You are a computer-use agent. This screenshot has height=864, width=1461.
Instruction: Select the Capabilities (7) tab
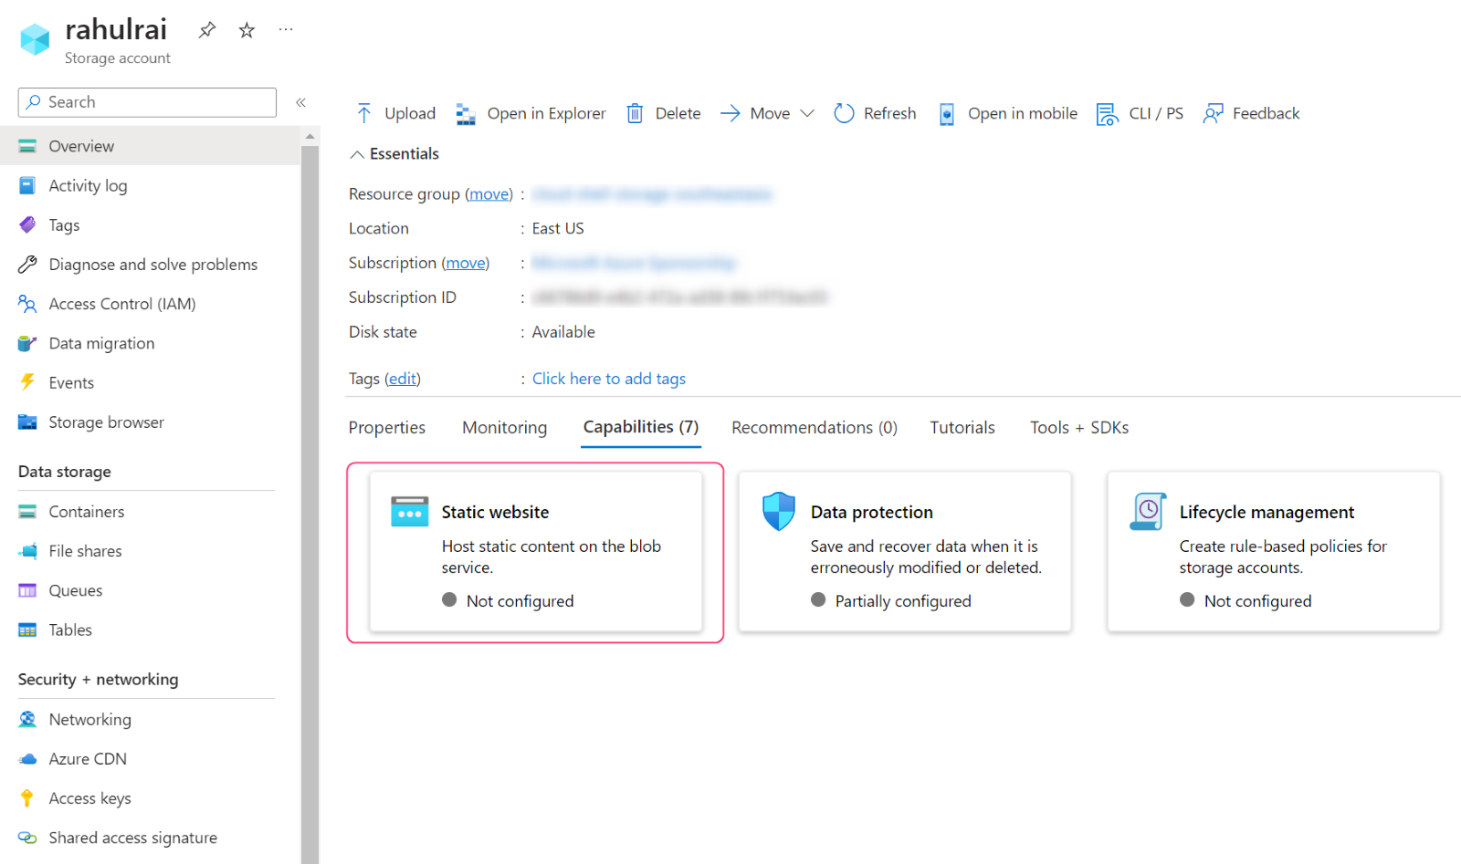[641, 427]
